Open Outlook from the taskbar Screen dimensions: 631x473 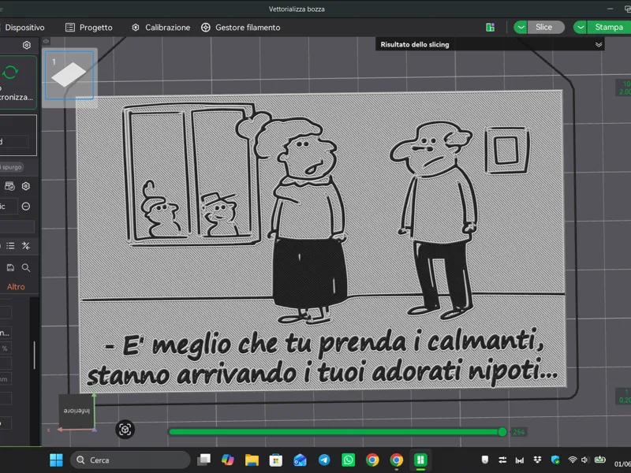coord(301,460)
